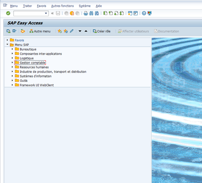202x183 pixels.
Task: Click the Affecter utilisateurs button
Action: 133,31
